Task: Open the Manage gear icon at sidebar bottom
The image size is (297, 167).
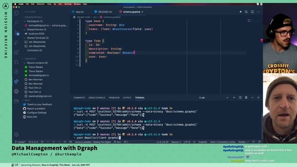Action: 17,135
